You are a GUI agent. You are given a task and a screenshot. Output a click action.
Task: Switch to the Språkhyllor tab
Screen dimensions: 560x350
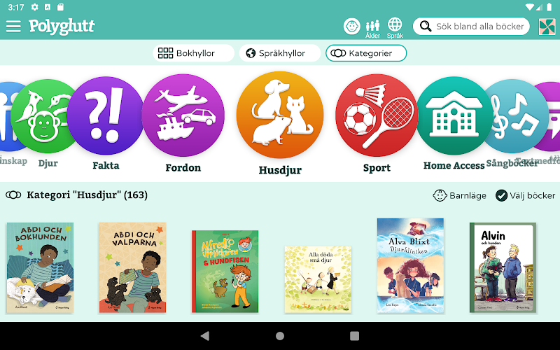(x=279, y=53)
